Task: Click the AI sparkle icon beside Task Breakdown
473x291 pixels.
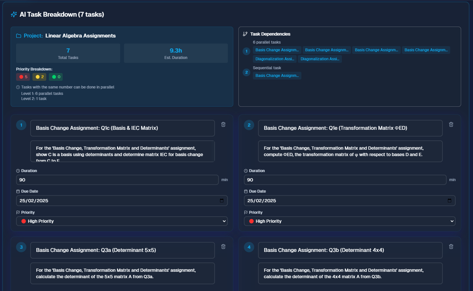Action: [14, 14]
